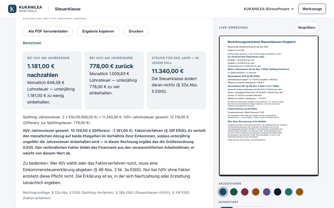Choose the green accent color swatch
The height and width of the screenshot is (208, 334).
[x=234, y=192]
